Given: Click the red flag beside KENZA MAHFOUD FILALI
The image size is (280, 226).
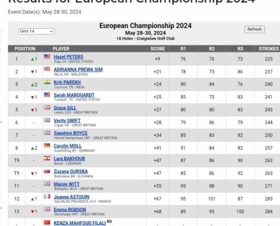Looking at the screenshot, I should point(47,223).
